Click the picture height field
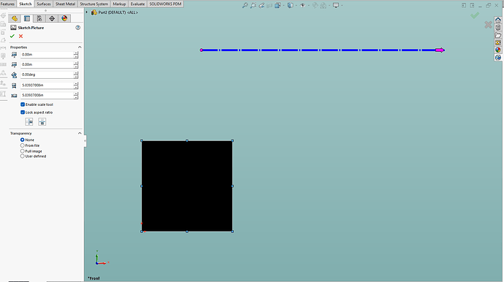Screen dimensions: 504x282 [47, 95]
